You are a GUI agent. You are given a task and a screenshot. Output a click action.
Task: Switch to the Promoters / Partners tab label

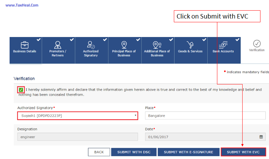point(57,53)
